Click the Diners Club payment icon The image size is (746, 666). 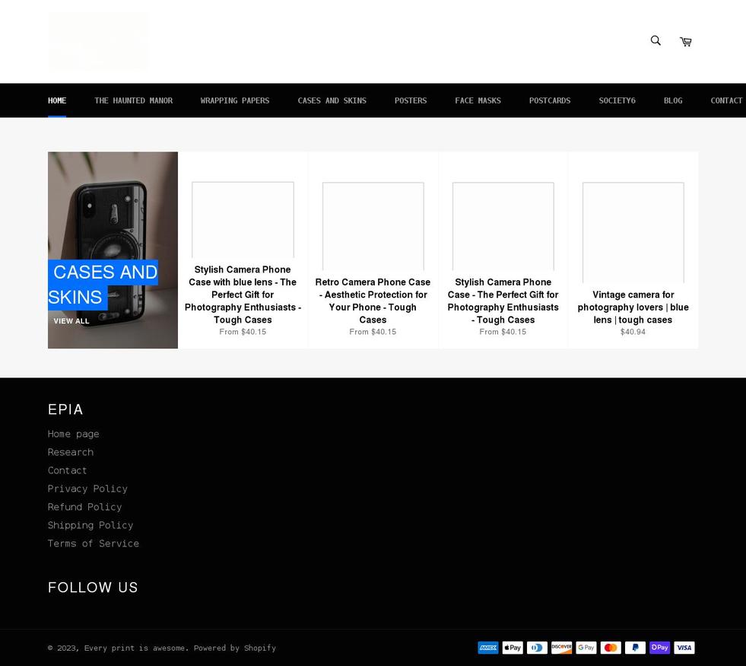click(x=537, y=648)
